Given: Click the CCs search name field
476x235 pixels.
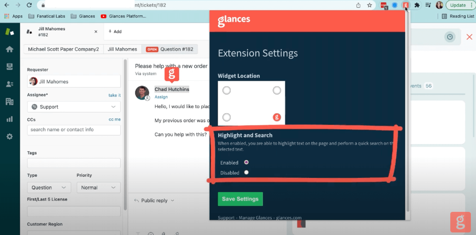Looking at the screenshot, I should [x=74, y=130].
